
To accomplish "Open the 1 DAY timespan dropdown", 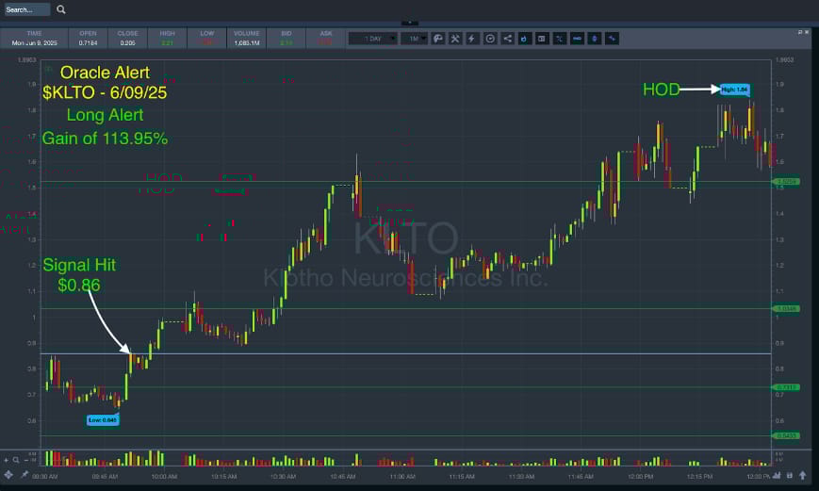I will [x=373, y=39].
